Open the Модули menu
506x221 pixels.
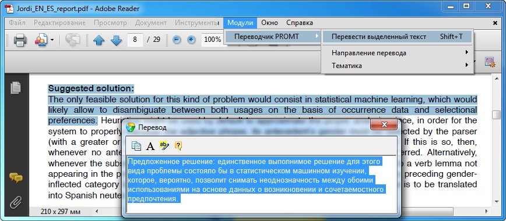point(240,23)
